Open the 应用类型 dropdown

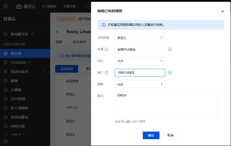tap(140, 38)
